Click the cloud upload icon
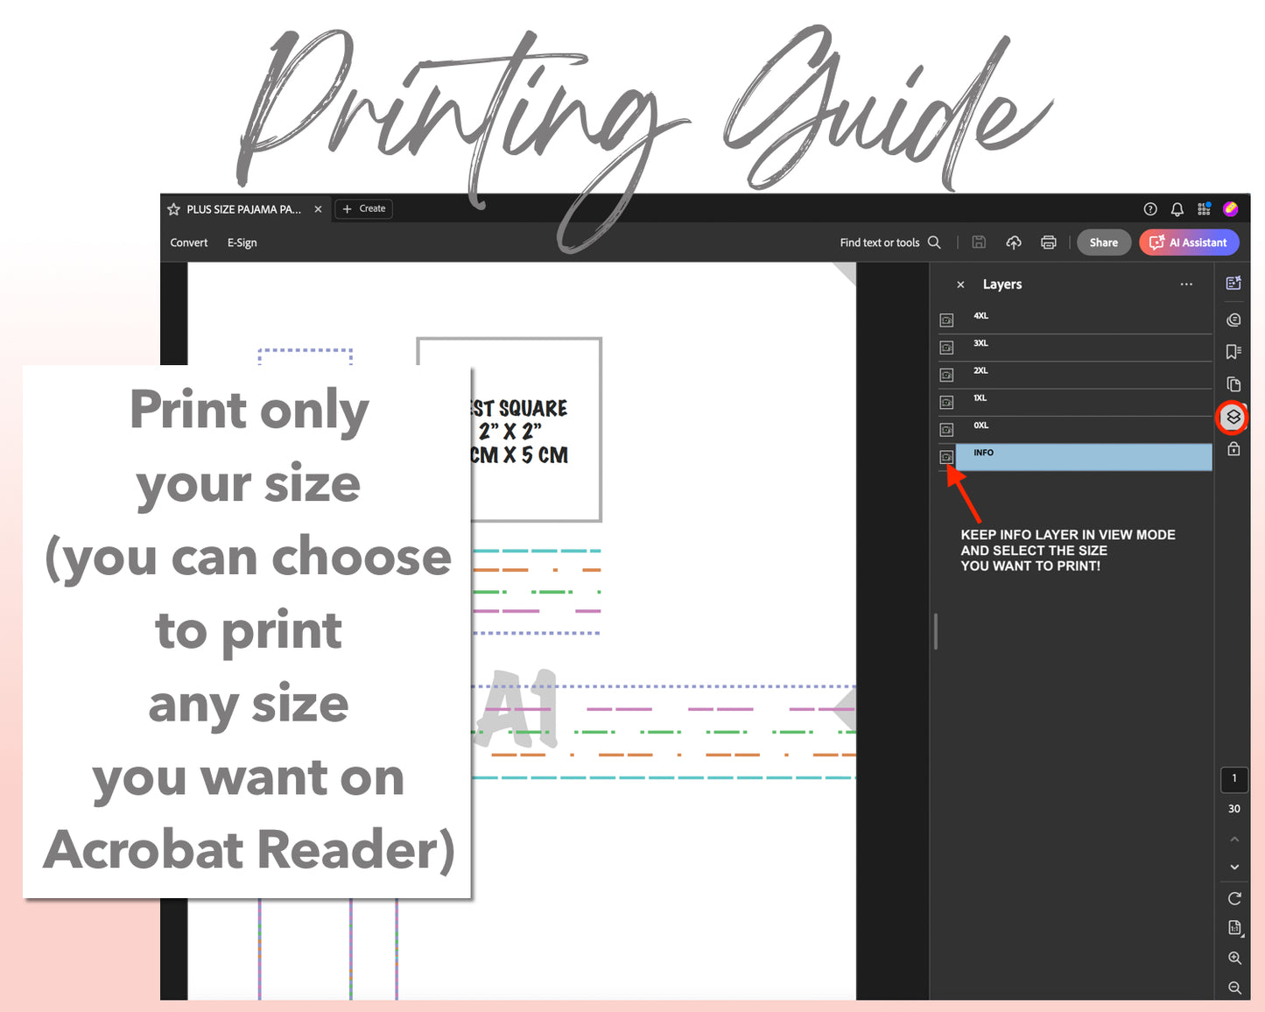Screen dimensions: 1265x1012 coord(1013,242)
